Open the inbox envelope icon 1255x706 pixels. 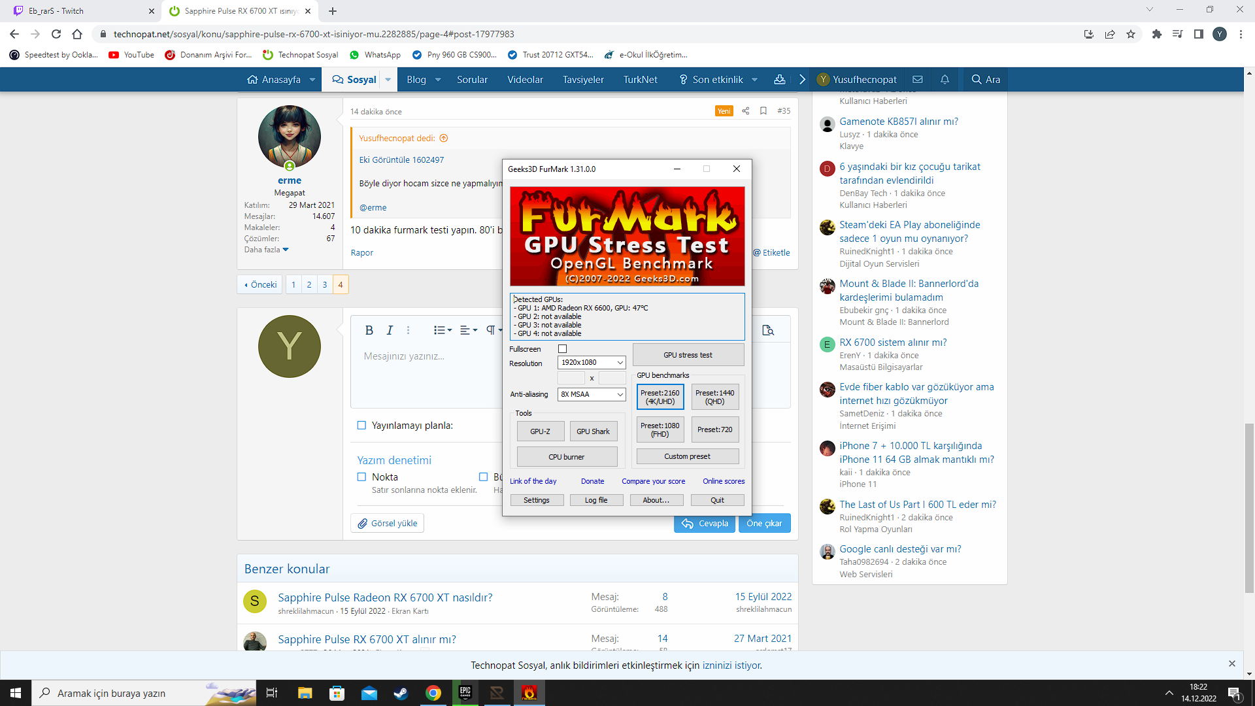point(918,80)
